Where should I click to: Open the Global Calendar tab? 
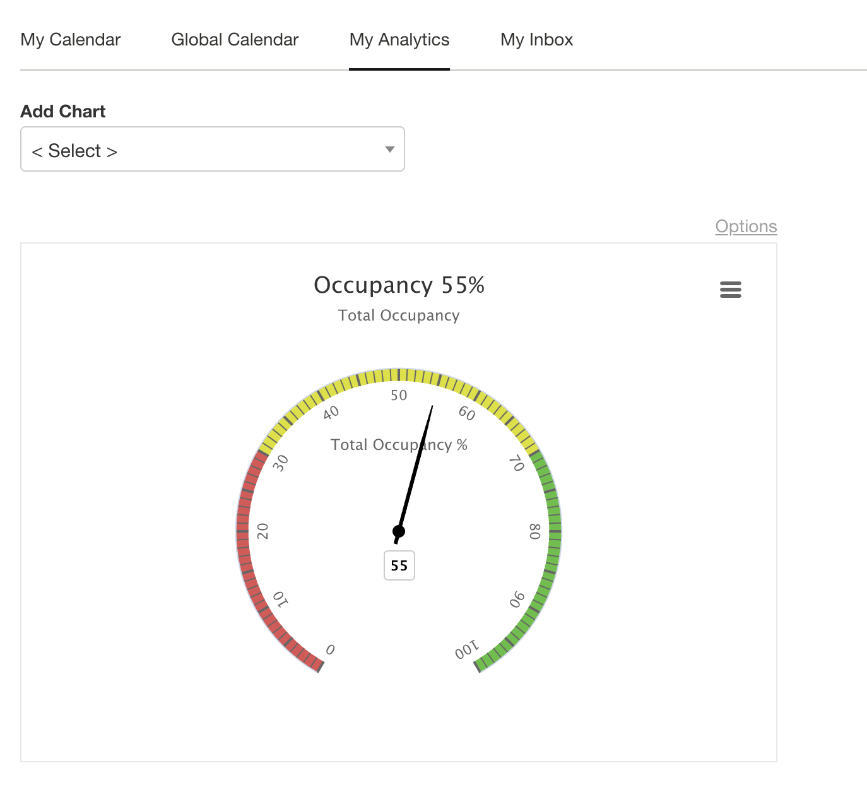point(234,40)
